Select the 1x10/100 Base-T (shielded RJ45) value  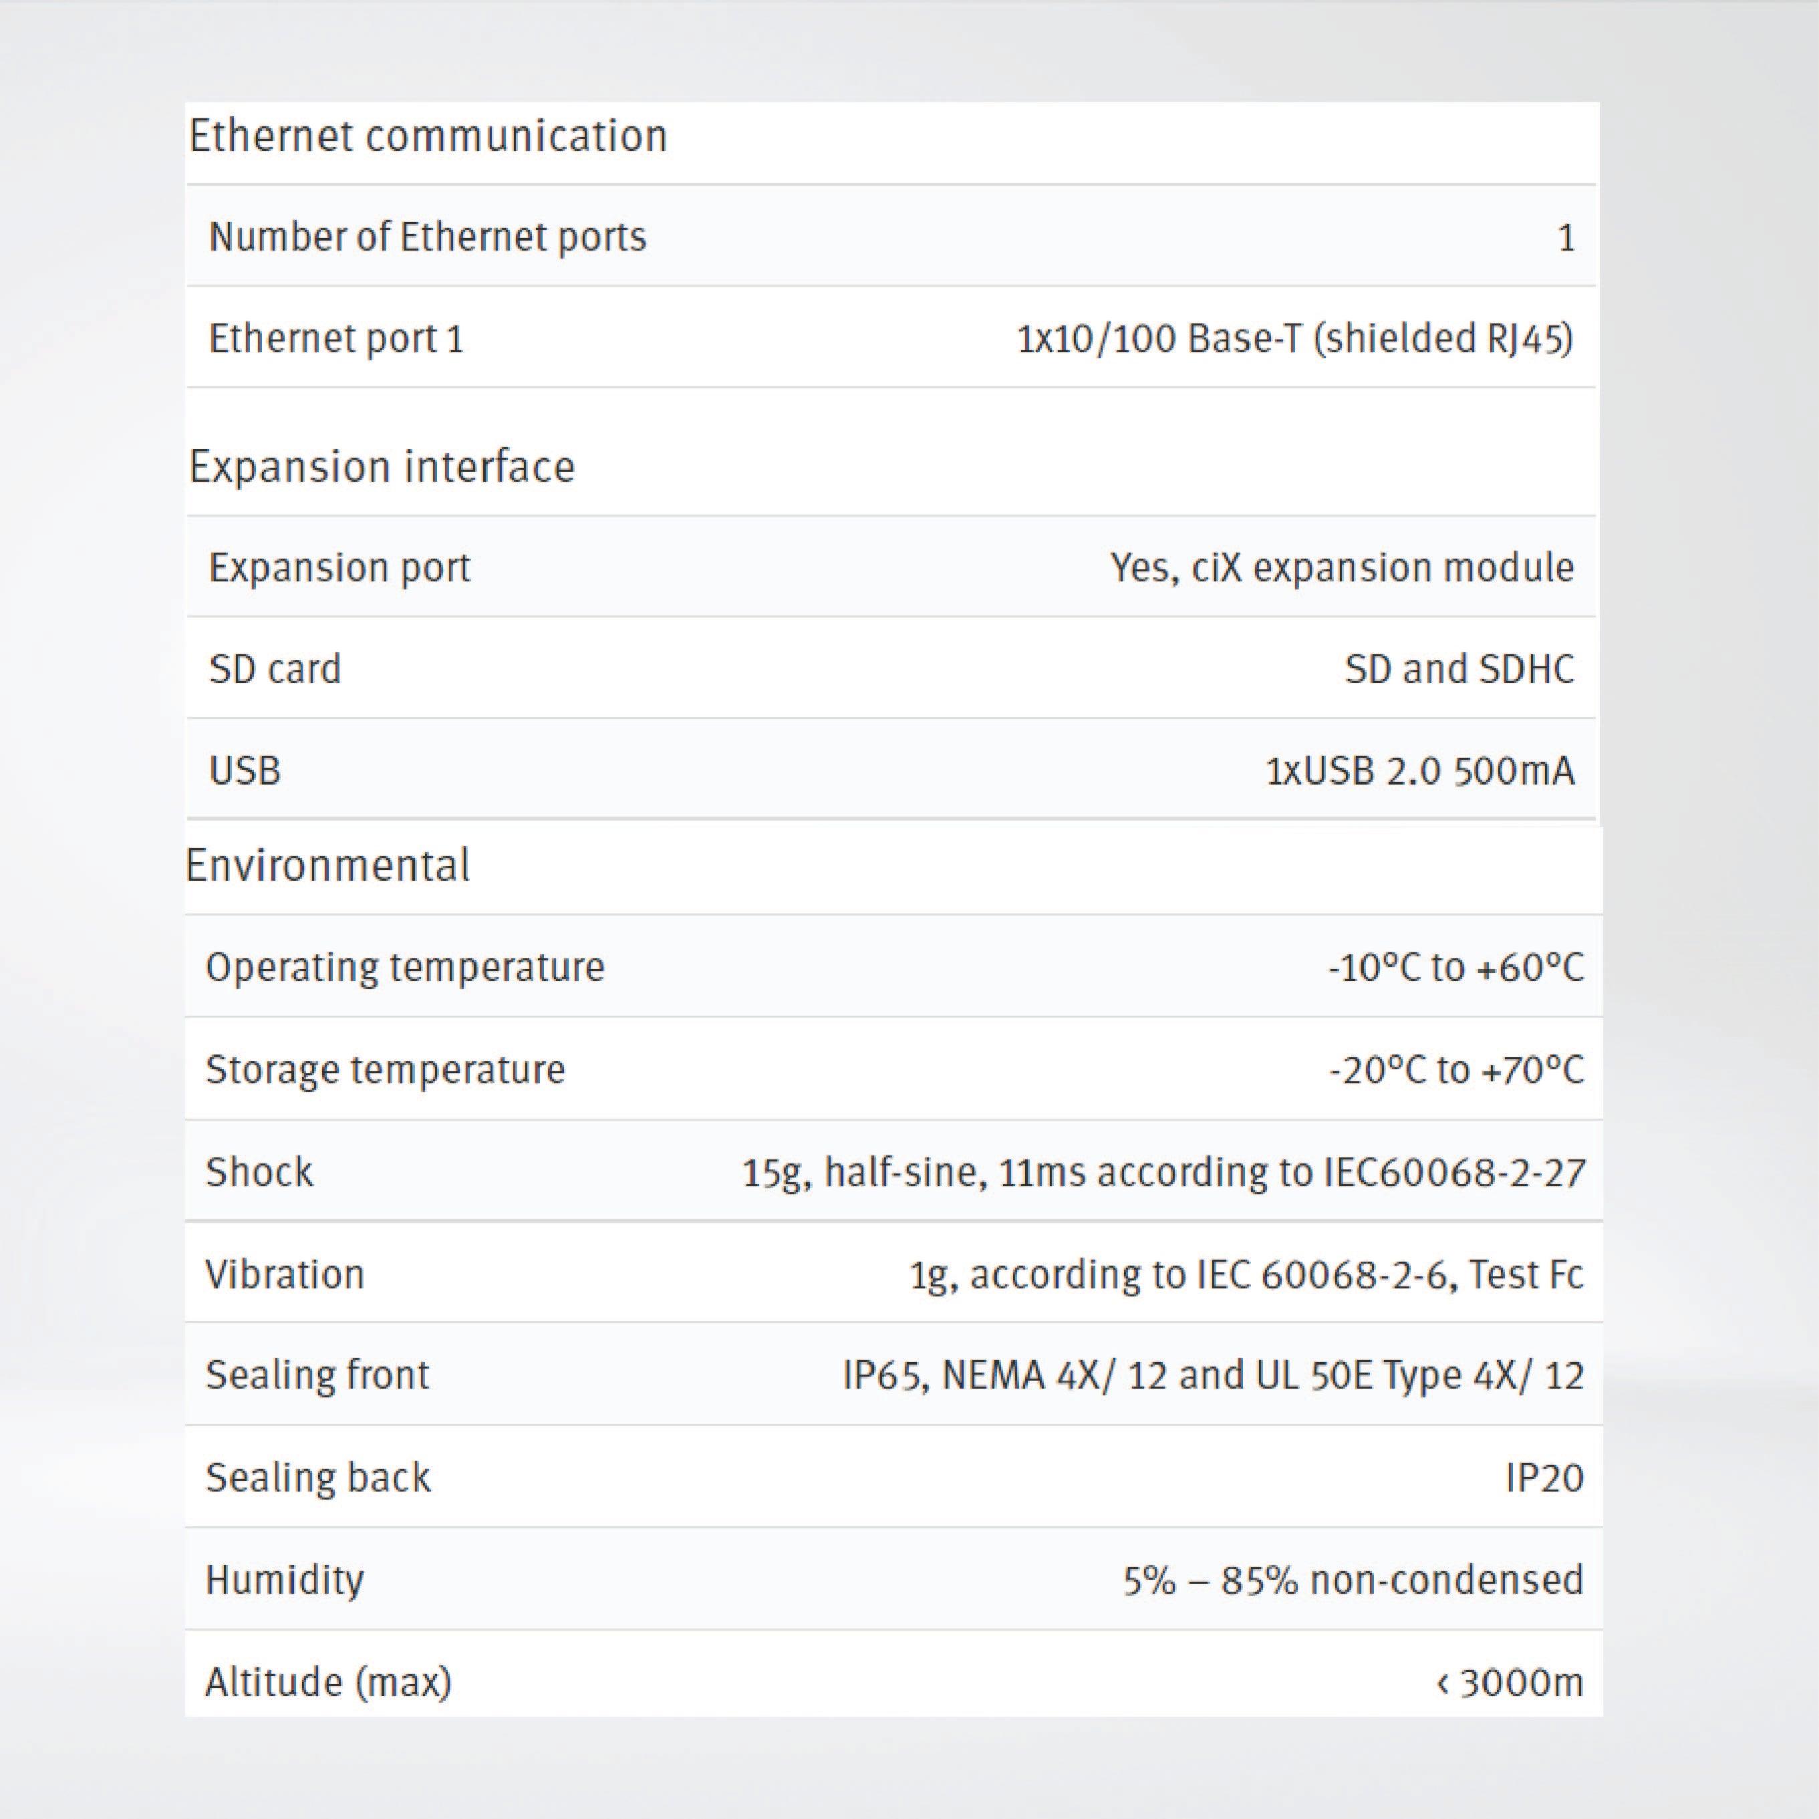[x=1294, y=339]
